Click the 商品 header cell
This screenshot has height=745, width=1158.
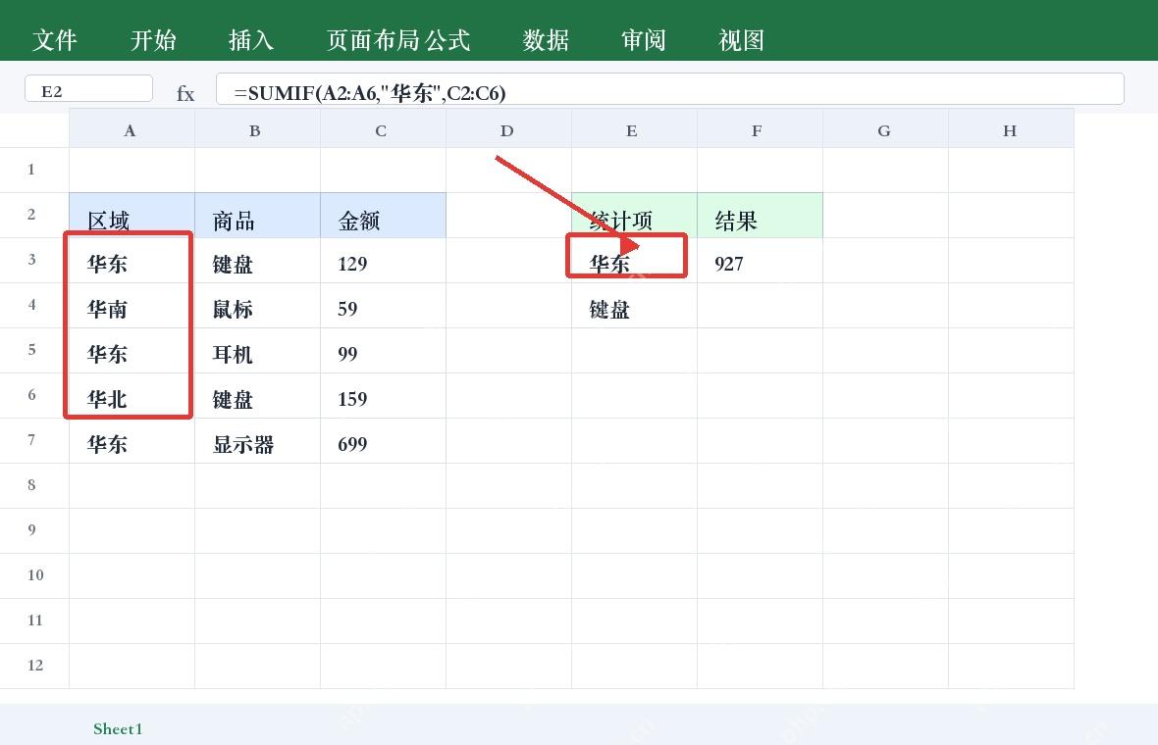click(x=258, y=216)
